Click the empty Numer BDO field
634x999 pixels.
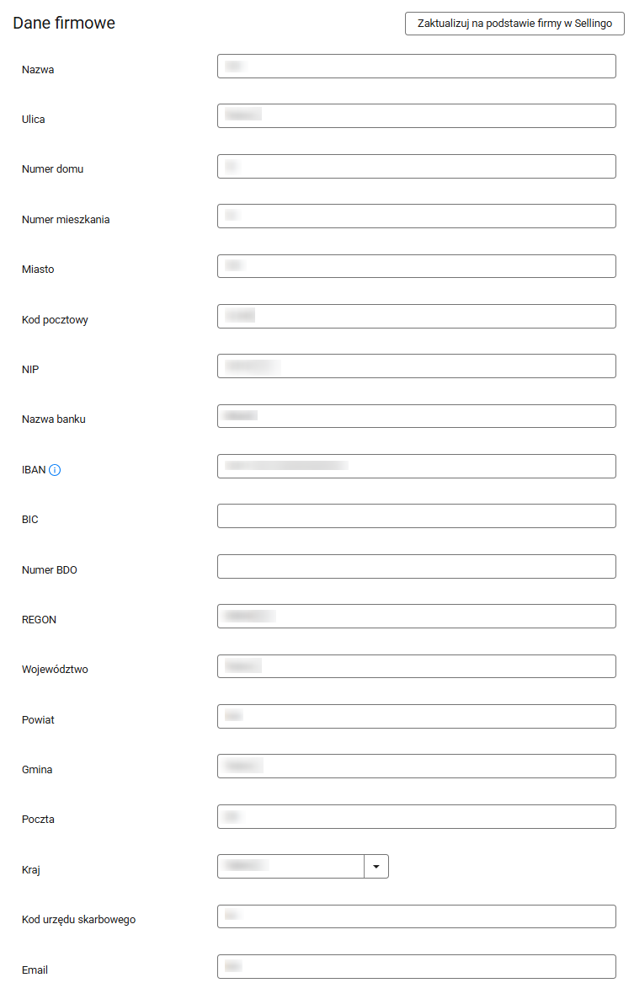pyautogui.click(x=416, y=567)
